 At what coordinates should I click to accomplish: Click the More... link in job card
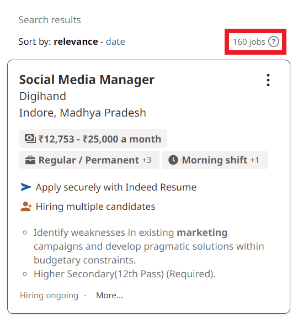tap(109, 295)
